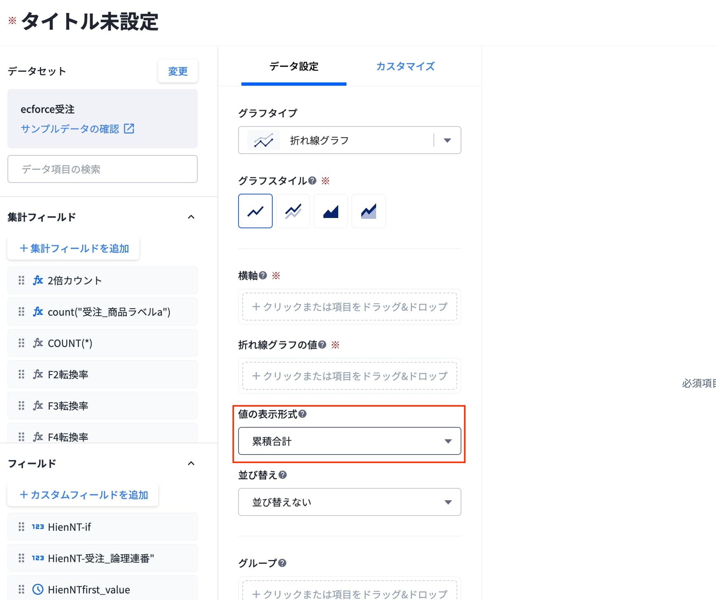Click the 変更 dataset button

tap(178, 71)
